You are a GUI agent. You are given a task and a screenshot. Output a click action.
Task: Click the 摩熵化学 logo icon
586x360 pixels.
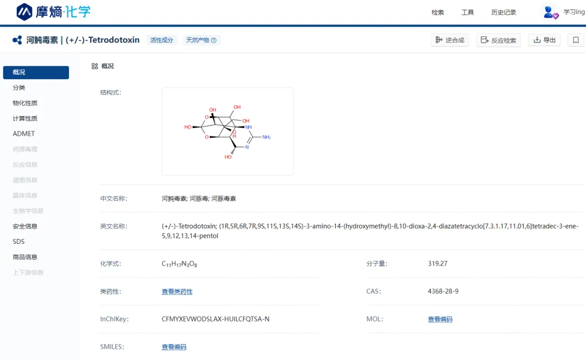tap(24, 11)
